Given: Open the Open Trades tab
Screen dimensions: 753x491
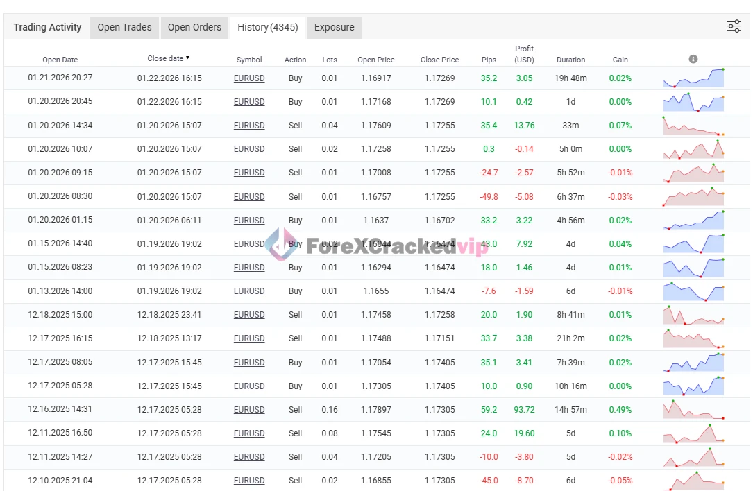Looking at the screenshot, I should (124, 27).
